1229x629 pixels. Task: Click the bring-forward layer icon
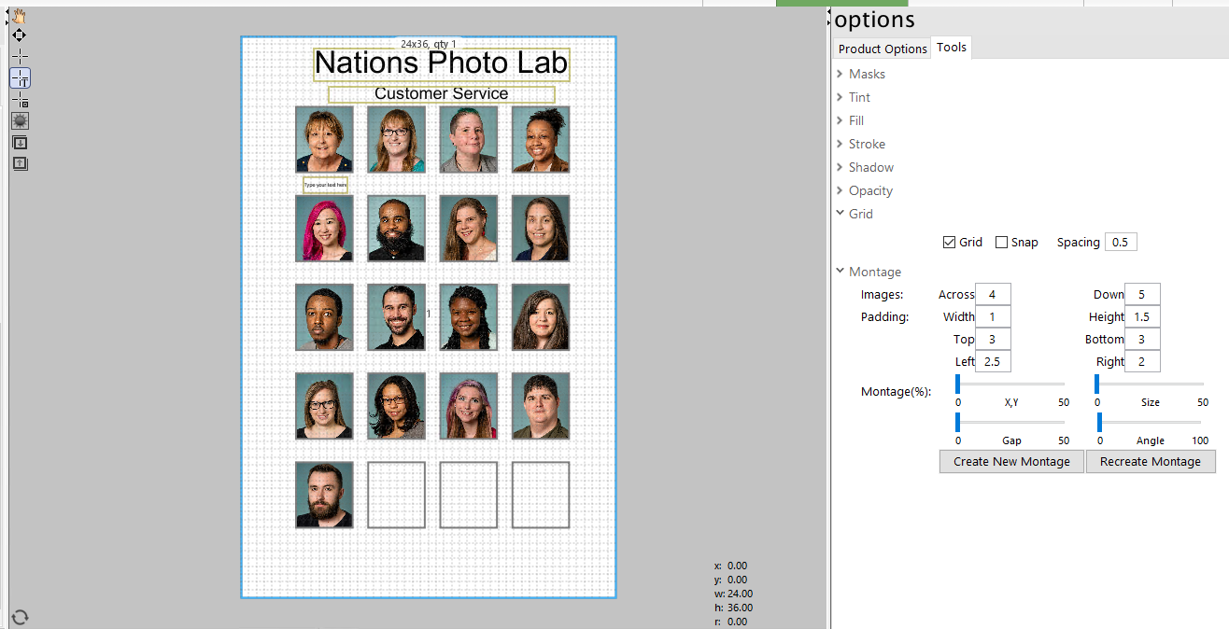pos(20,163)
